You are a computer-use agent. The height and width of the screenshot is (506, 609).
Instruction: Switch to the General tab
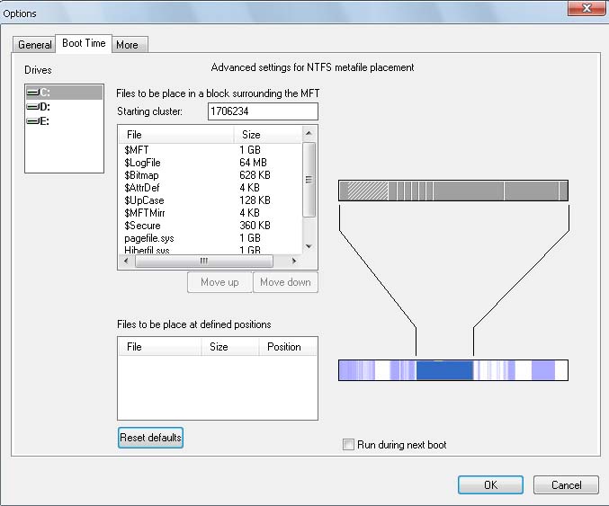[34, 45]
